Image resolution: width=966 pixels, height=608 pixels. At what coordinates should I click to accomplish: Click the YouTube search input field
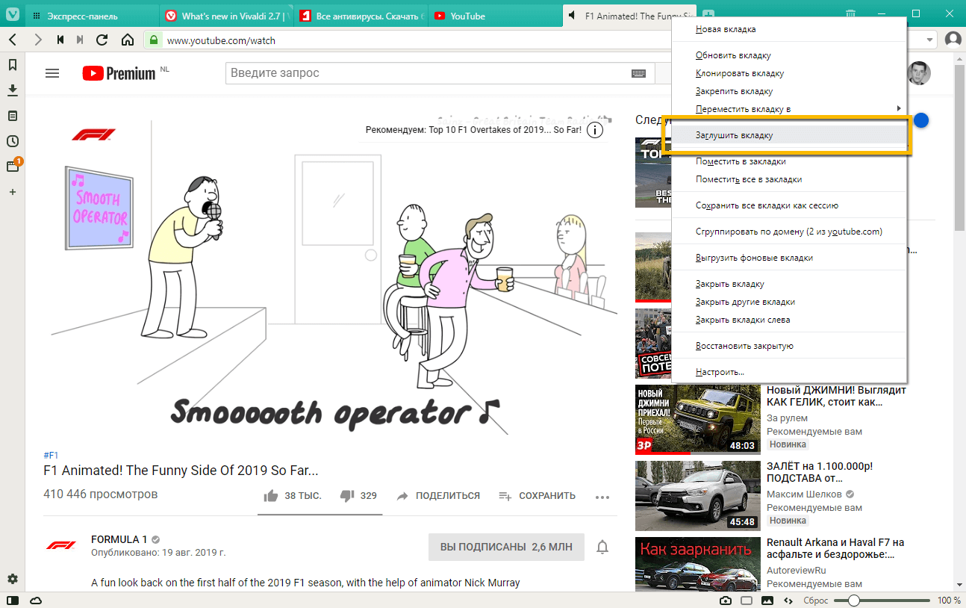click(x=428, y=73)
